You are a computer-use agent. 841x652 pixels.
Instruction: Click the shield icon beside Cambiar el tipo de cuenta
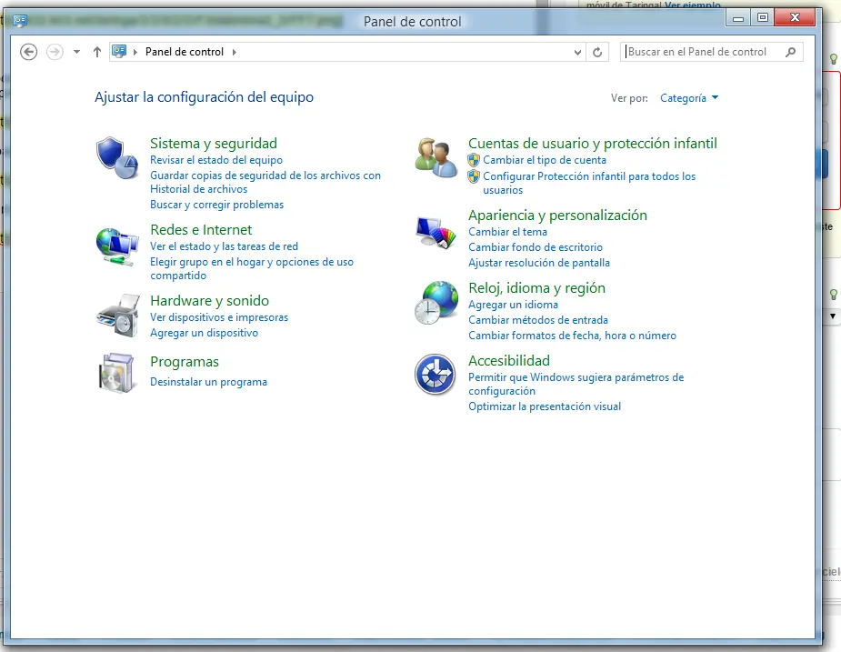(474, 160)
